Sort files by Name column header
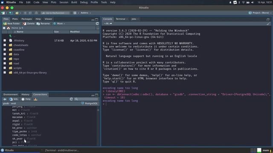273x153 pixels. [20, 32]
